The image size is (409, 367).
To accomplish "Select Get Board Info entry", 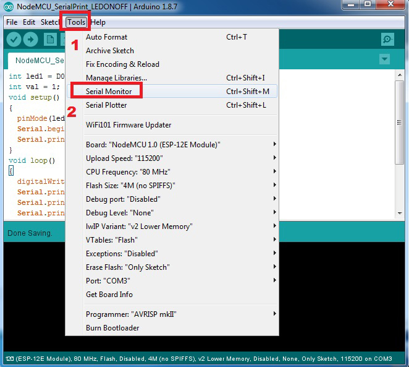I will [x=109, y=295].
